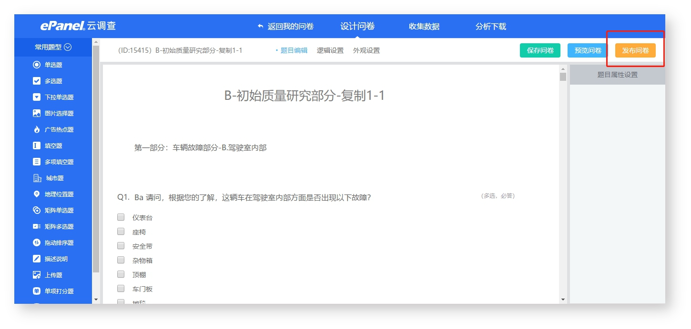Switch to 逻辑设置 sub-tab

330,50
